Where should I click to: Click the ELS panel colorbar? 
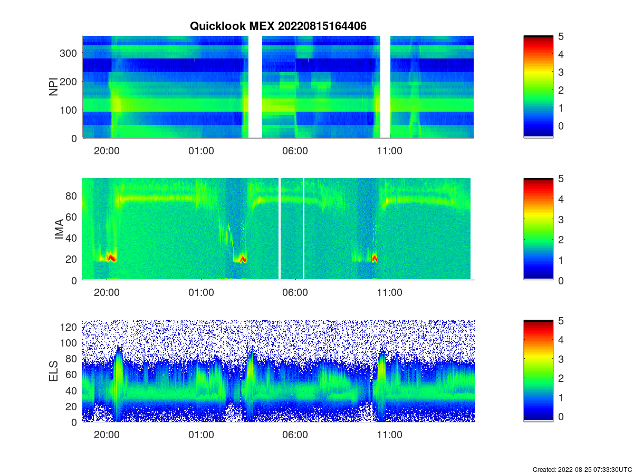tap(538, 371)
